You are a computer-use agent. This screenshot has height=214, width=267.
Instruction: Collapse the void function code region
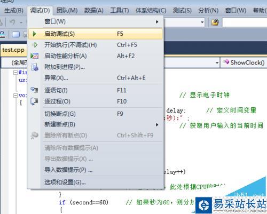(15, 96)
